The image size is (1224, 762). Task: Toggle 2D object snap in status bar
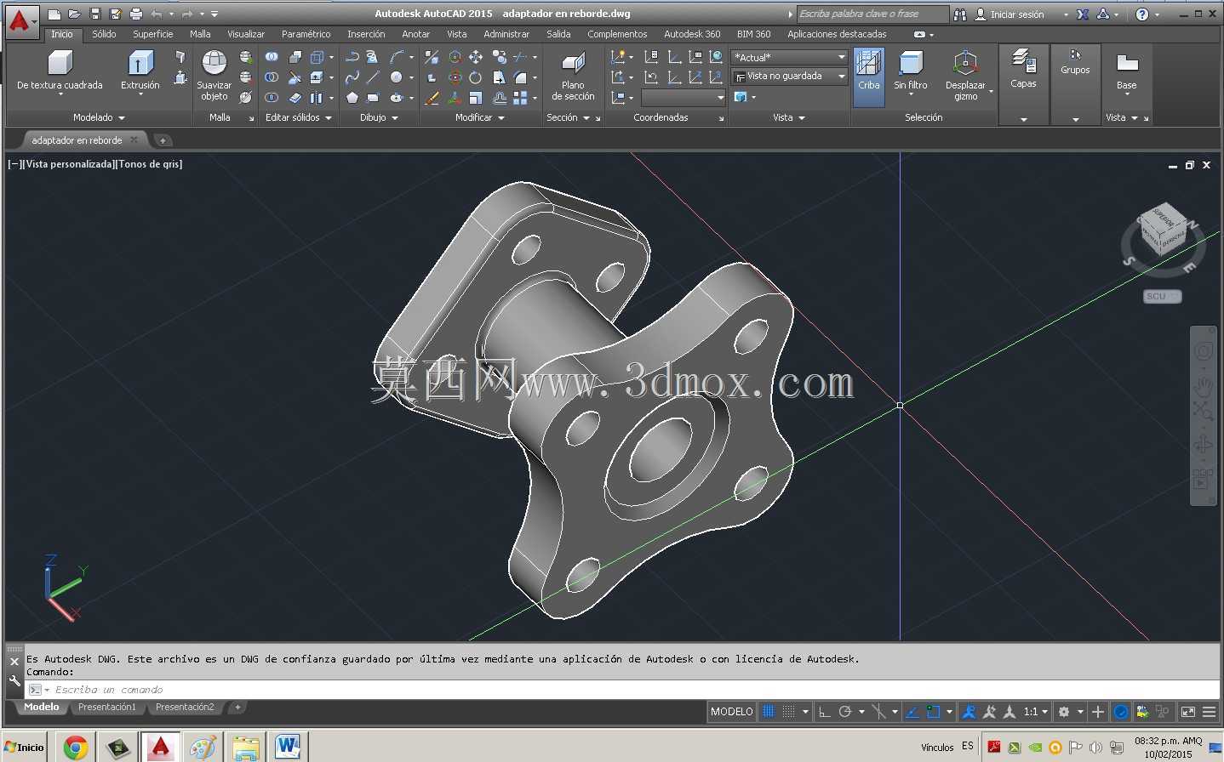[x=934, y=712]
